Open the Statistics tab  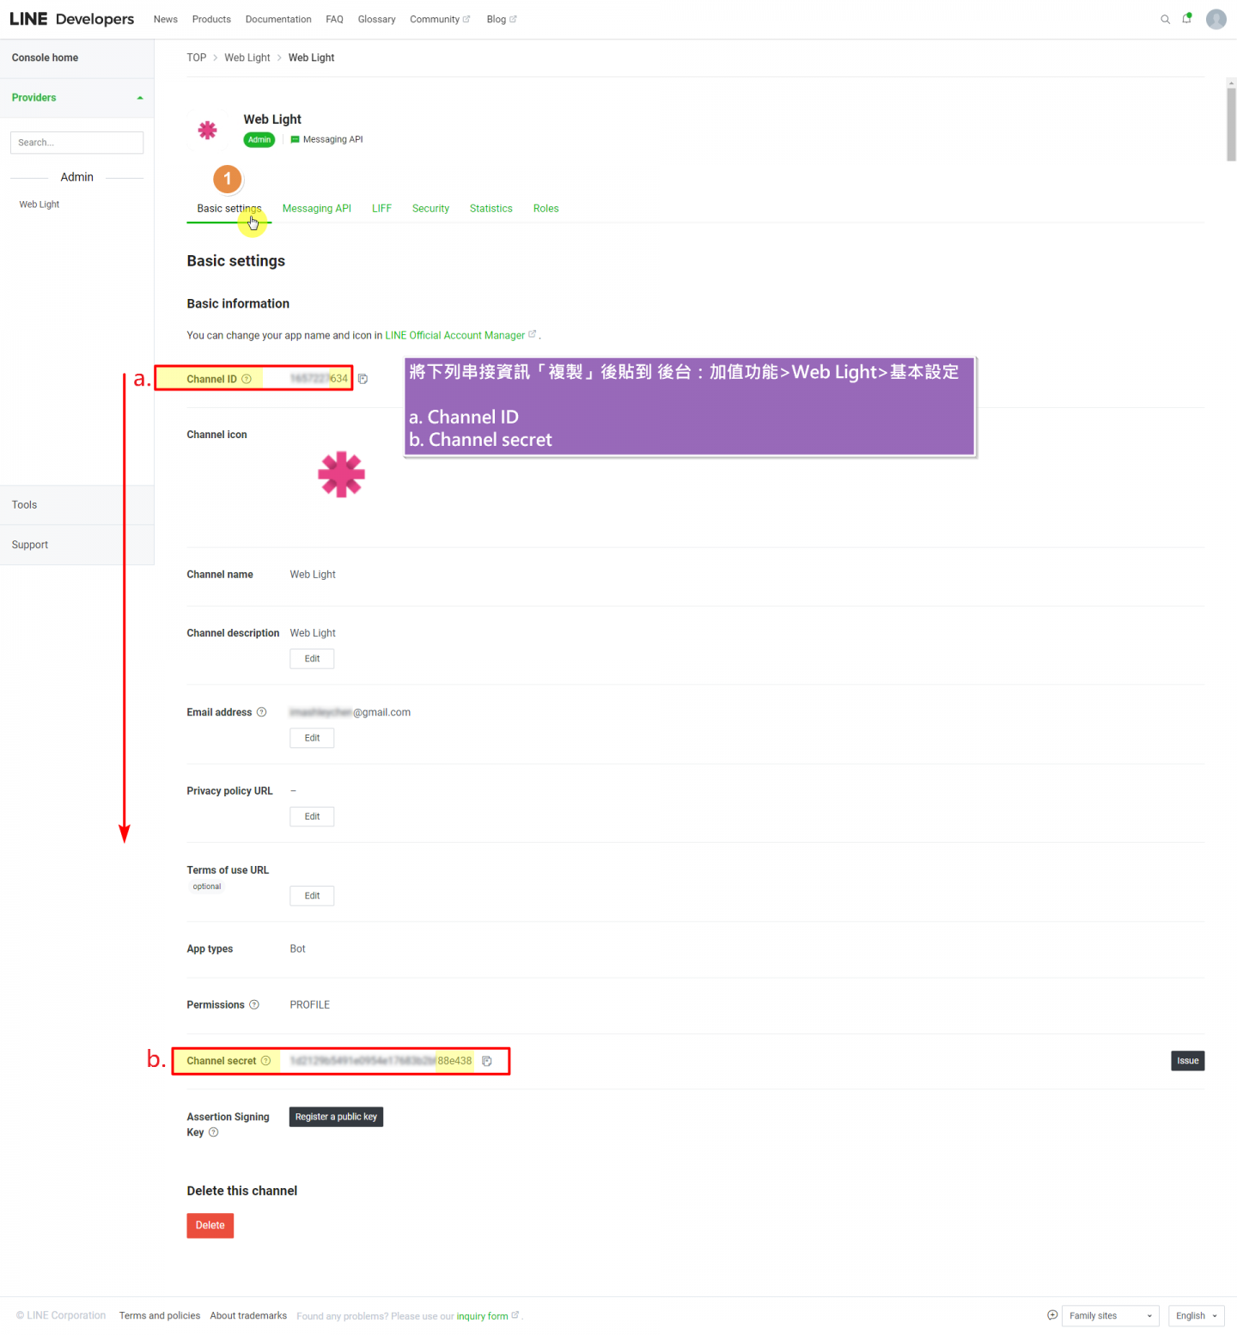pos(491,209)
